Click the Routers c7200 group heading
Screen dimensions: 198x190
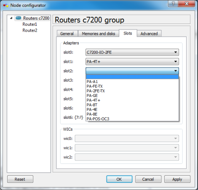click(89, 20)
